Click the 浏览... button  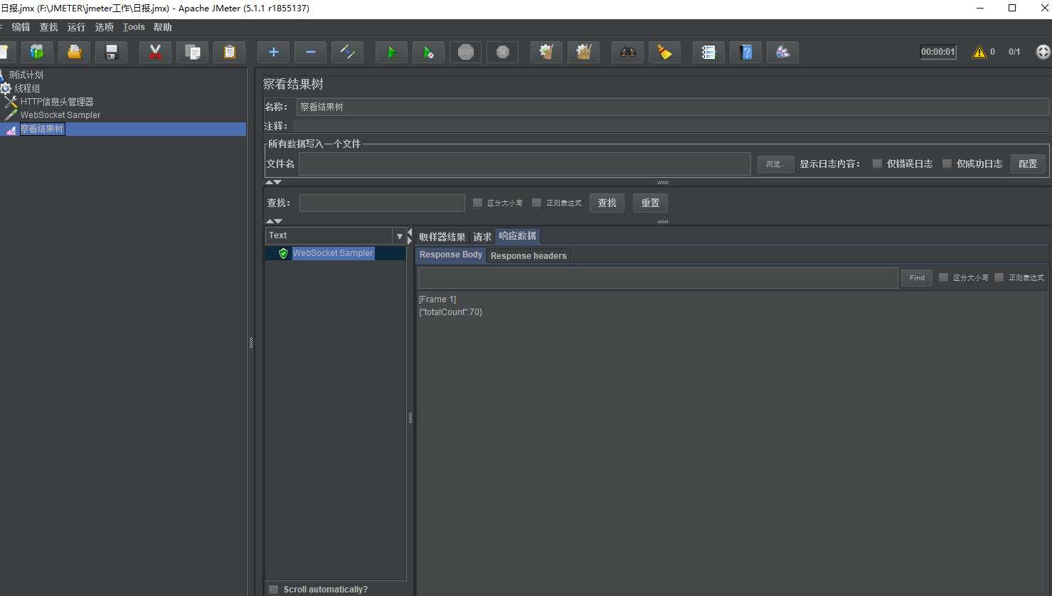point(775,164)
